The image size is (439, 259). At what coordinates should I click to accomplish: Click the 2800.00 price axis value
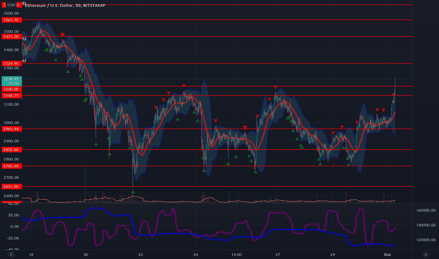point(11,159)
